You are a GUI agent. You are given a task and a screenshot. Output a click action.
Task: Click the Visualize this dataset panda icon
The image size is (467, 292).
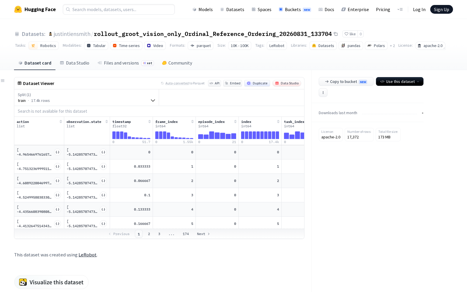click(x=23, y=282)
